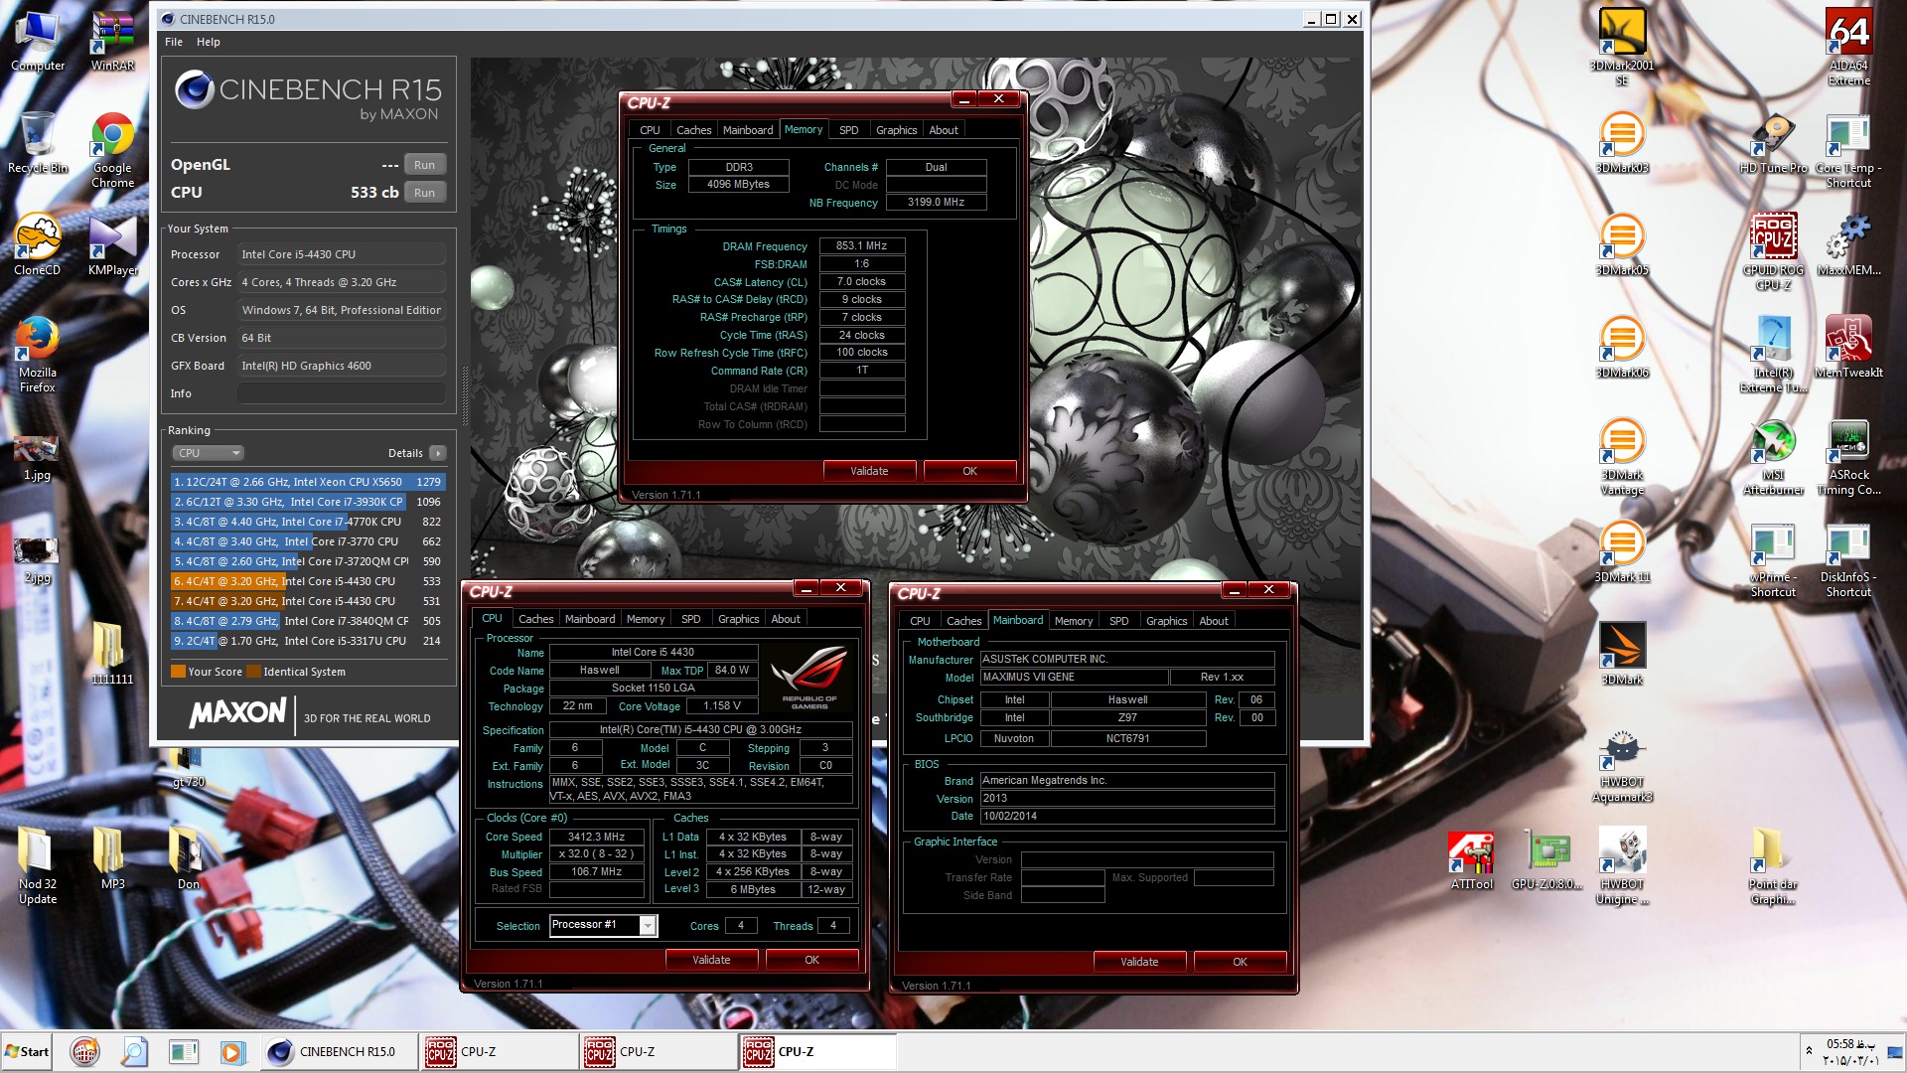Click OK in Mainboard CPU-Z window
The image size is (1907, 1073).
[x=1240, y=962]
